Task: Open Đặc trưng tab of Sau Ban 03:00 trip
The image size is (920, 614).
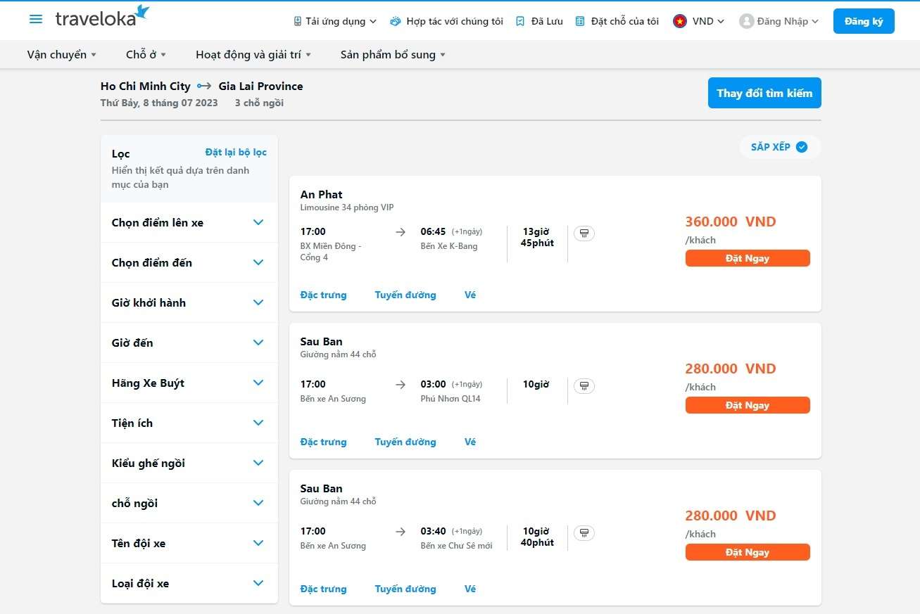Action: pyautogui.click(x=323, y=442)
